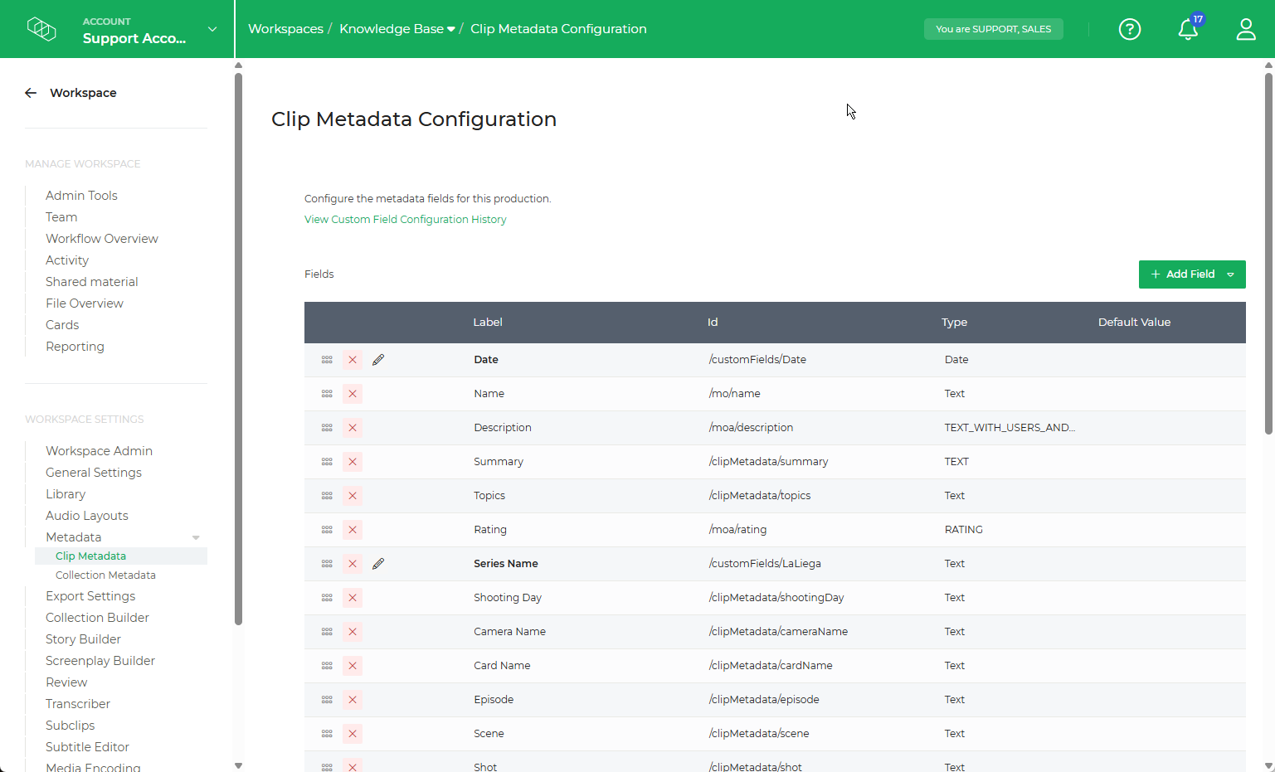This screenshot has width=1275, height=772.
Task: Edit the Date field using its pencil icon
Action: click(x=378, y=359)
